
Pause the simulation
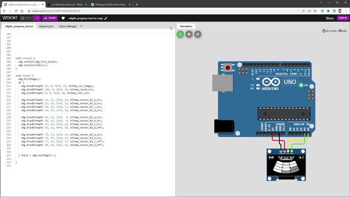[x=197, y=34]
